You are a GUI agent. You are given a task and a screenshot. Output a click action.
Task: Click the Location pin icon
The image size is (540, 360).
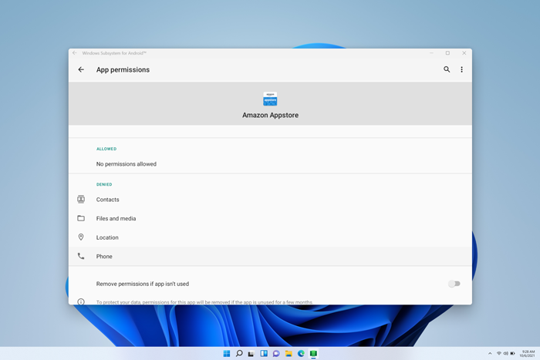pyautogui.click(x=81, y=237)
